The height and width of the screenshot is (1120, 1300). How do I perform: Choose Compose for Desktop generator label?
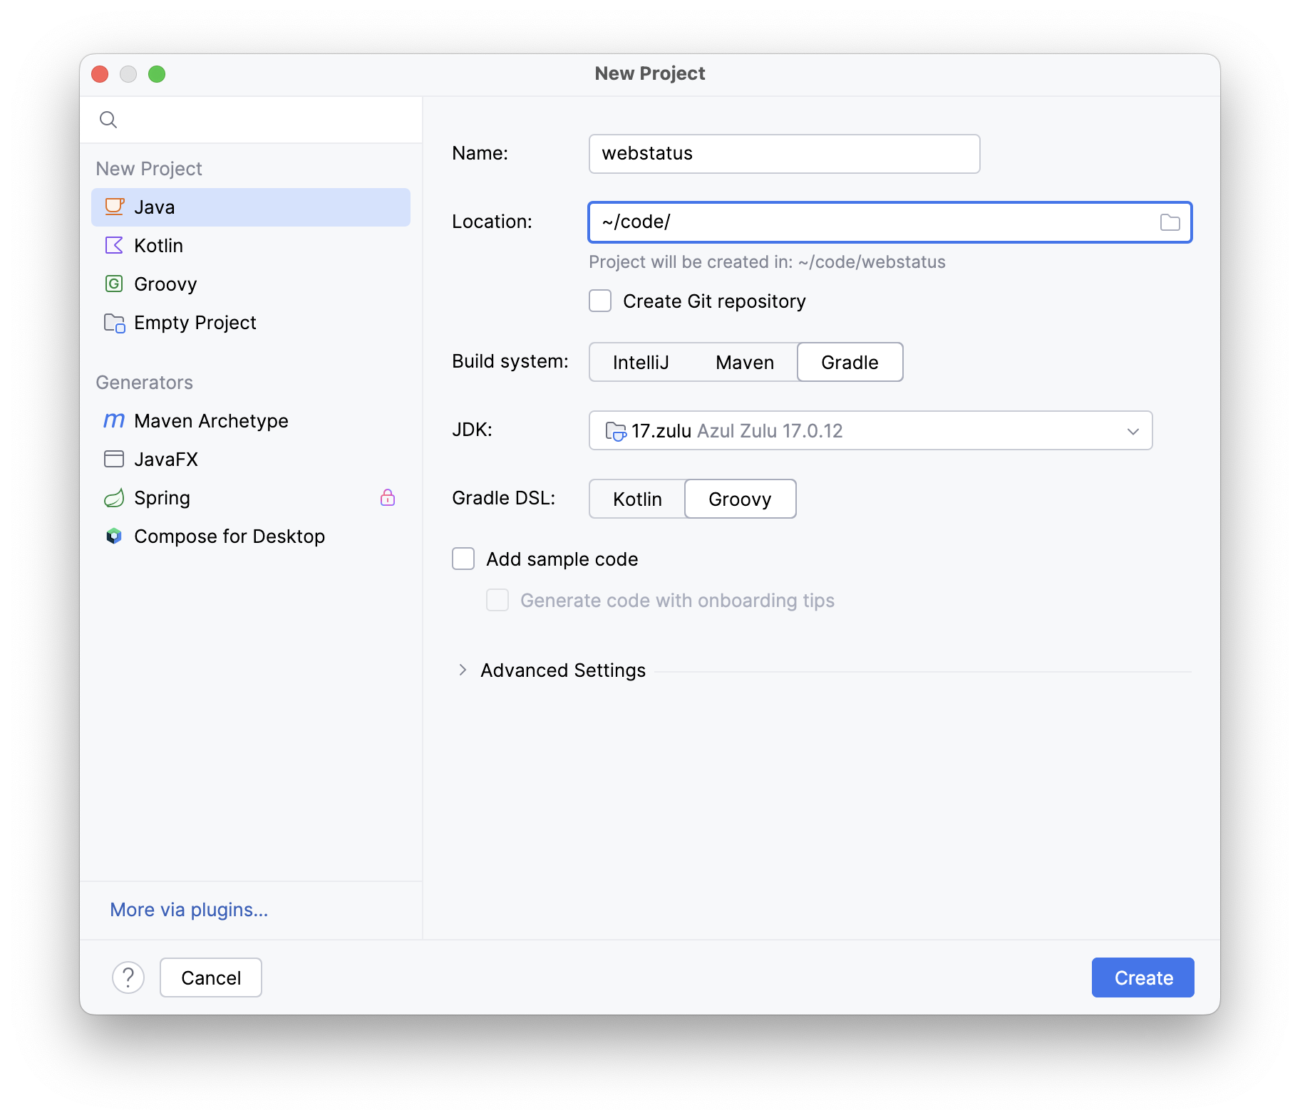pos(229,536)
